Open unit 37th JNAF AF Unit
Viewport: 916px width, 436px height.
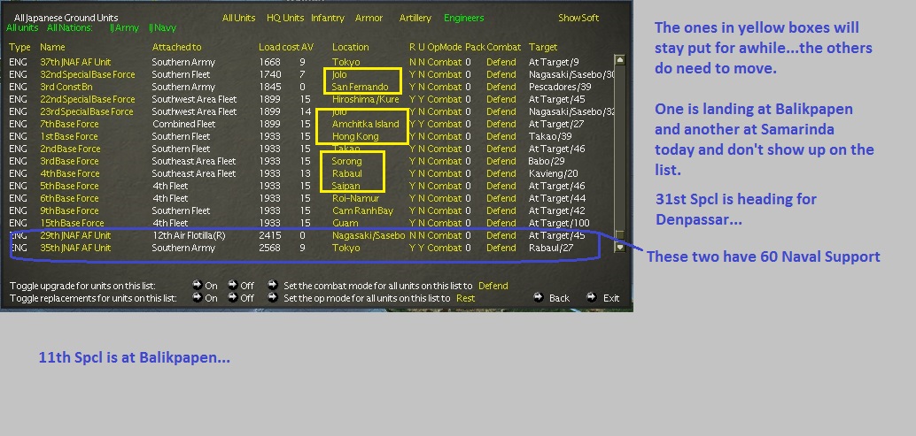point(75,62)
